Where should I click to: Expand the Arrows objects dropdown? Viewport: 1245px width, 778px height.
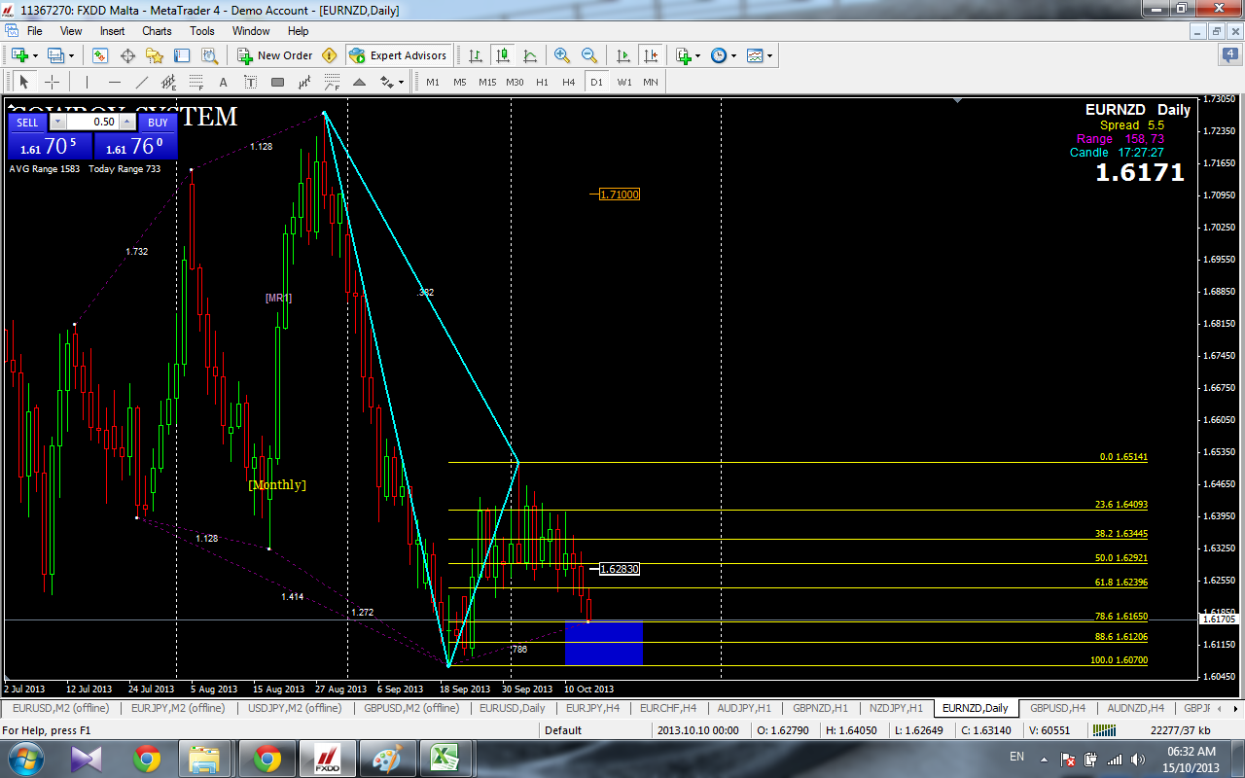[401, 82]
